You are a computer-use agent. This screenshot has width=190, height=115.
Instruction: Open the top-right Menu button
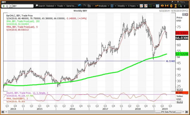[182, 2]
